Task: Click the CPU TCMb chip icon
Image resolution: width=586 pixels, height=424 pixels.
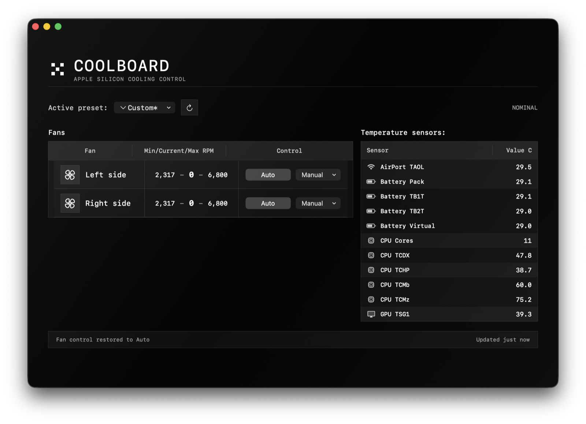Action: 371,285
